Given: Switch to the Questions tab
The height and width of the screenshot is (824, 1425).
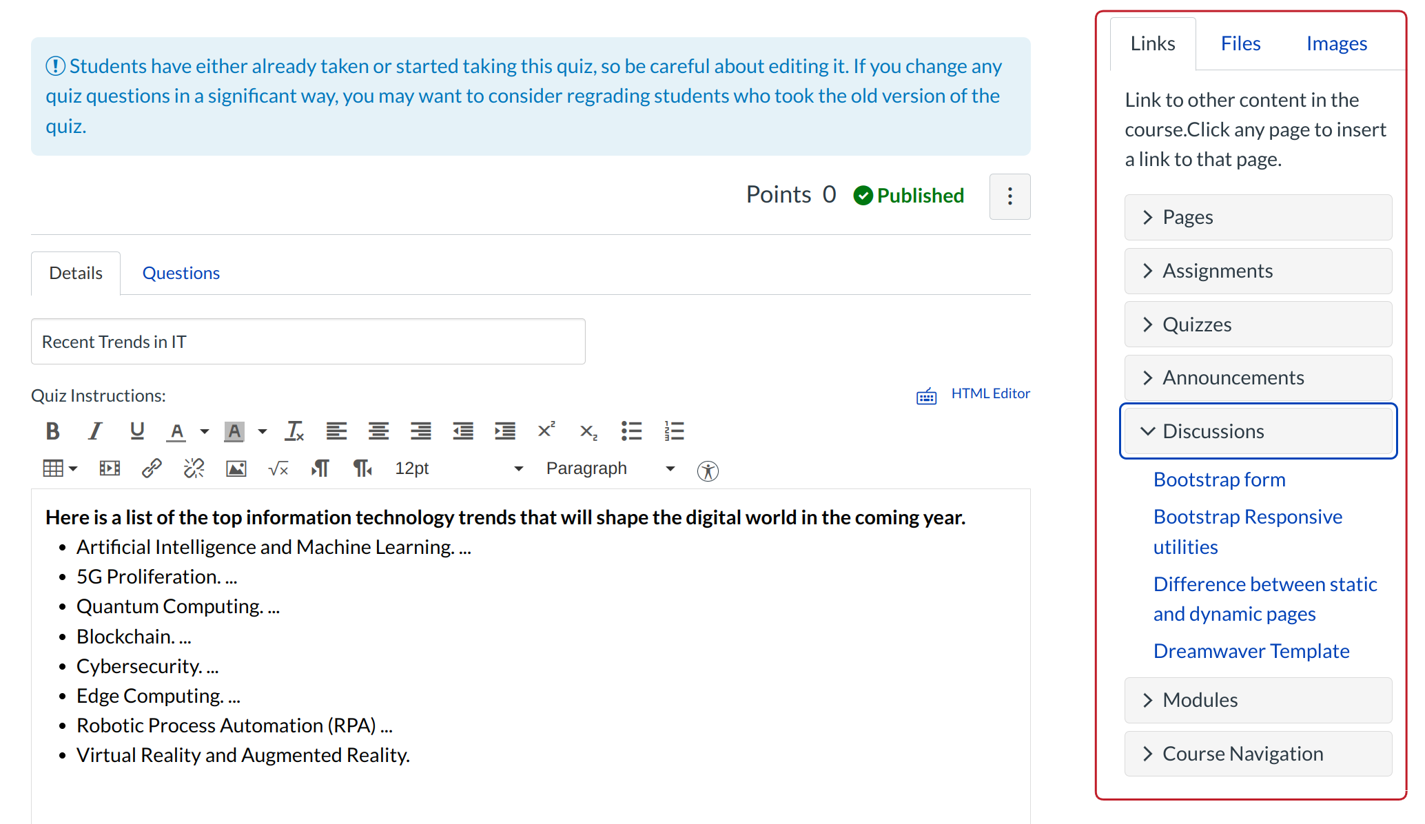Looking at the screenshot, I should pos(181,272).
